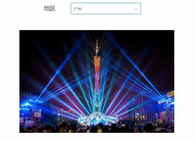Click the Canton Tower antenna spire
The height and width of the screenshot is (141, 195).
click(97, 47)
